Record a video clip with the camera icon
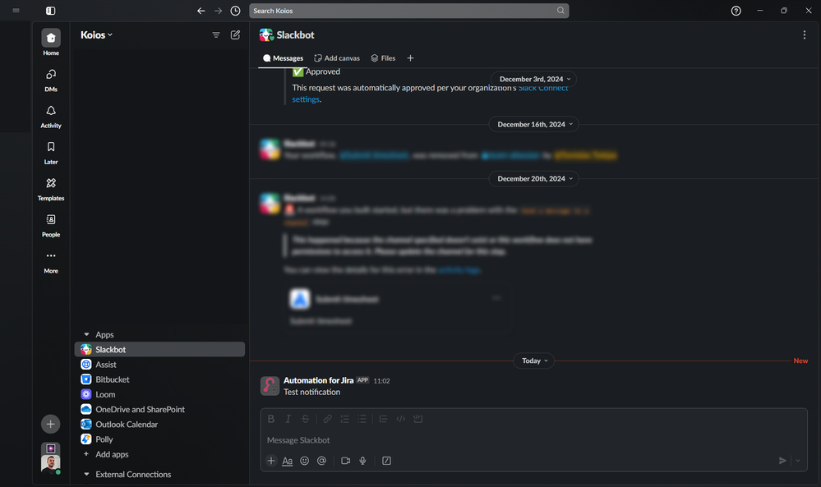This screenshot has width=821, height=487. tap(345, 461)
